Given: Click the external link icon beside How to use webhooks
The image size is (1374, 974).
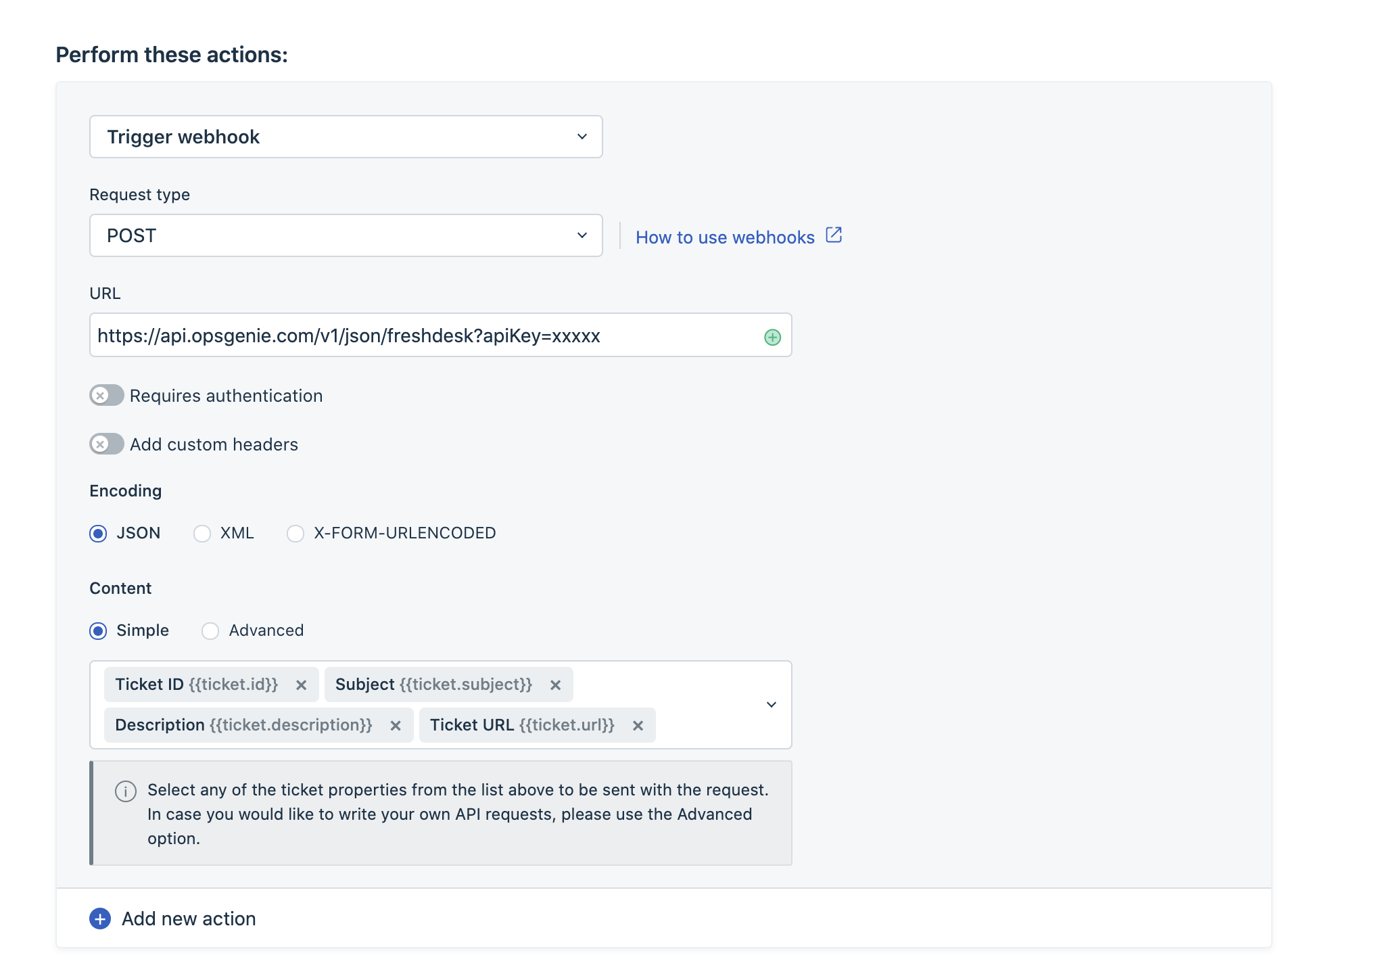Looking at the screenshot, I should point(834,235).
